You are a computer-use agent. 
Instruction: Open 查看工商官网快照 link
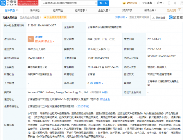point(139,17)
